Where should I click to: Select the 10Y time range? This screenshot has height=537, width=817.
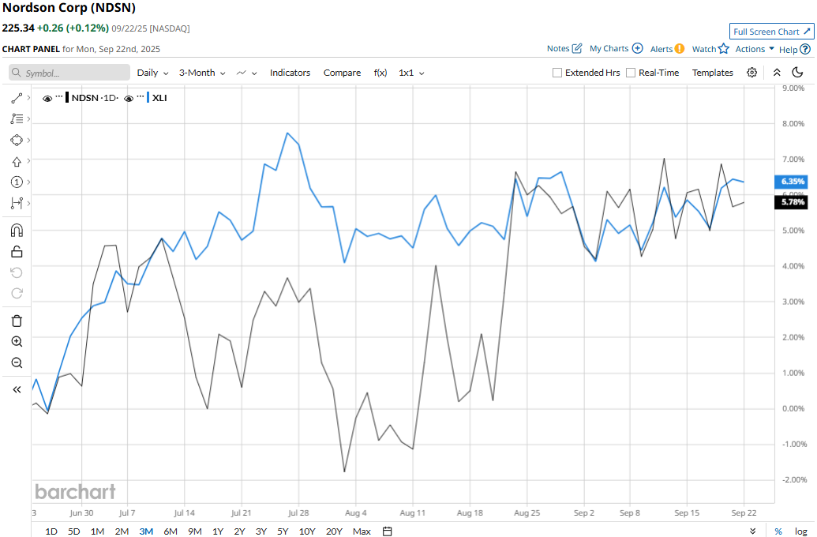click(307, 531)
